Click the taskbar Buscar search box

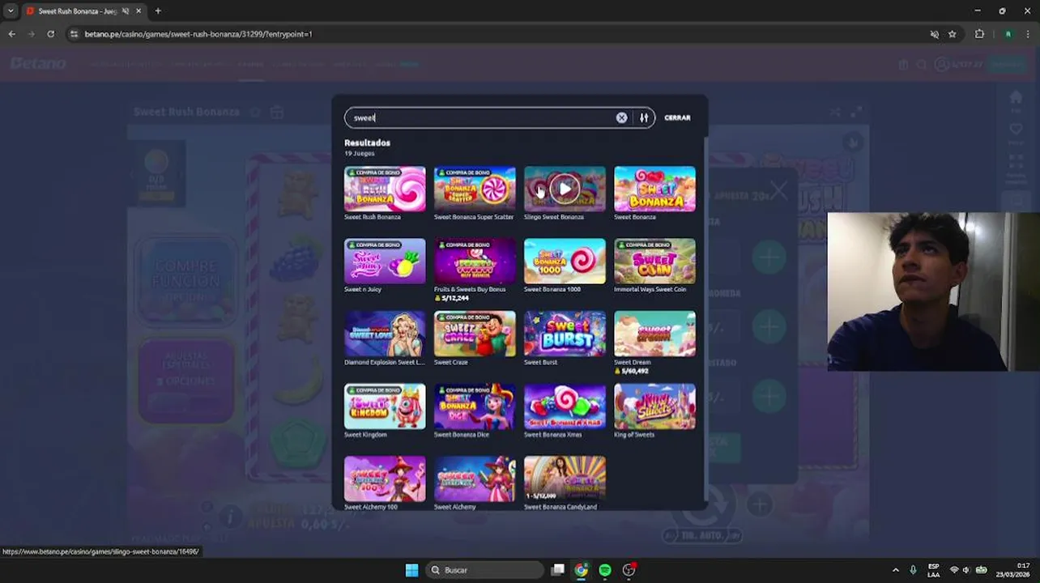point(484,570)
